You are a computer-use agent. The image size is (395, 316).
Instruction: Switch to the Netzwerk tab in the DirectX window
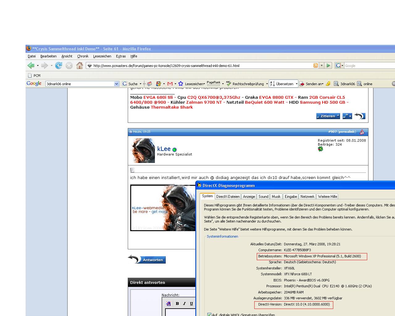click(x=307, y=197)
